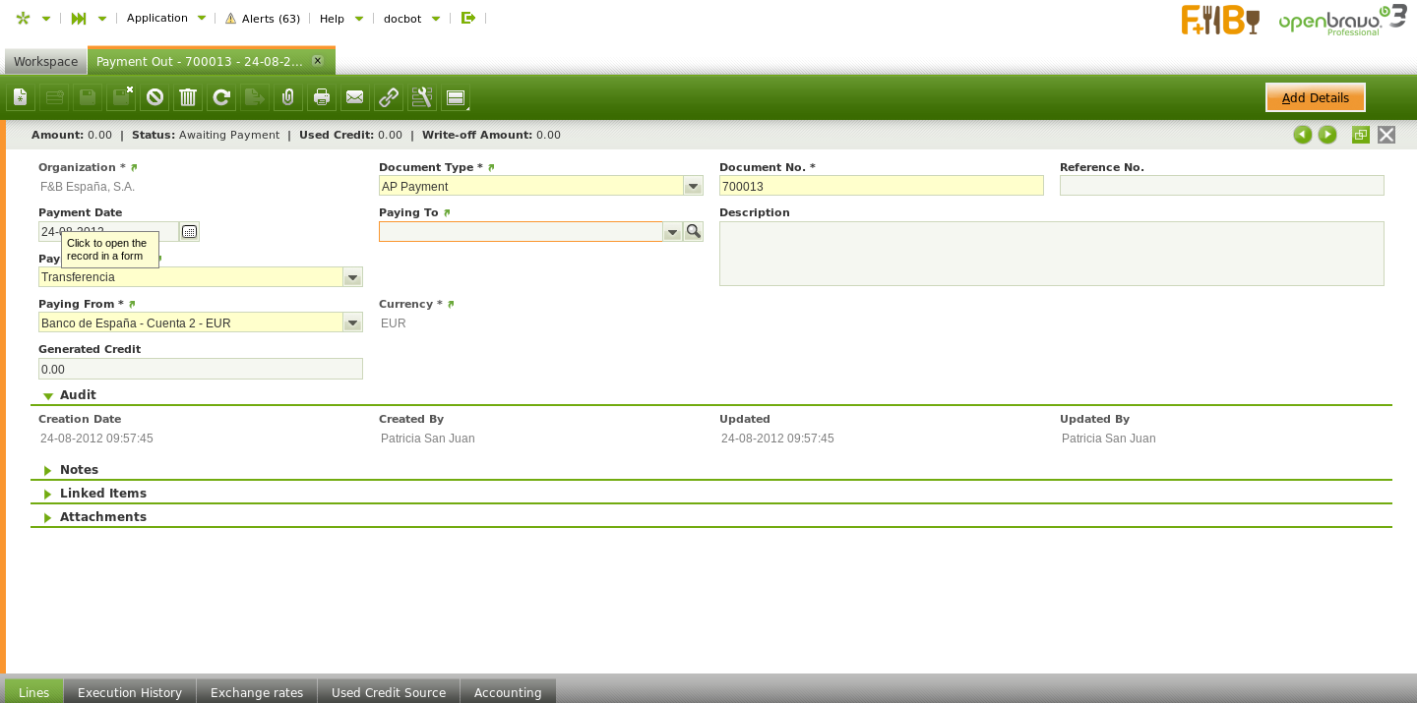Click the Add Details button
The height and width of the screenshot is (703, 1417).
[1315, 98]
